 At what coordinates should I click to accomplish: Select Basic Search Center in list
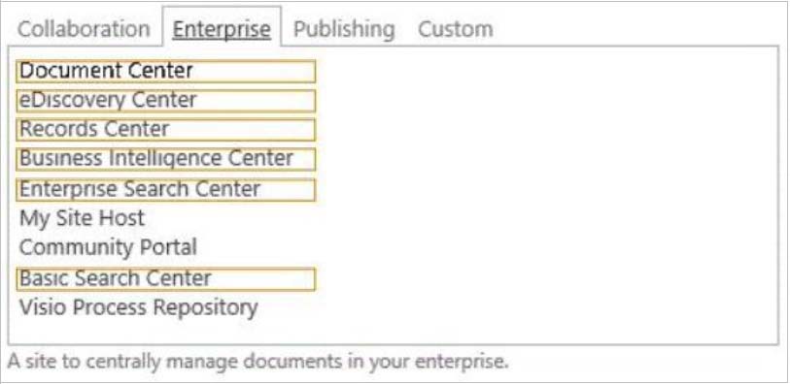point(166,279)
